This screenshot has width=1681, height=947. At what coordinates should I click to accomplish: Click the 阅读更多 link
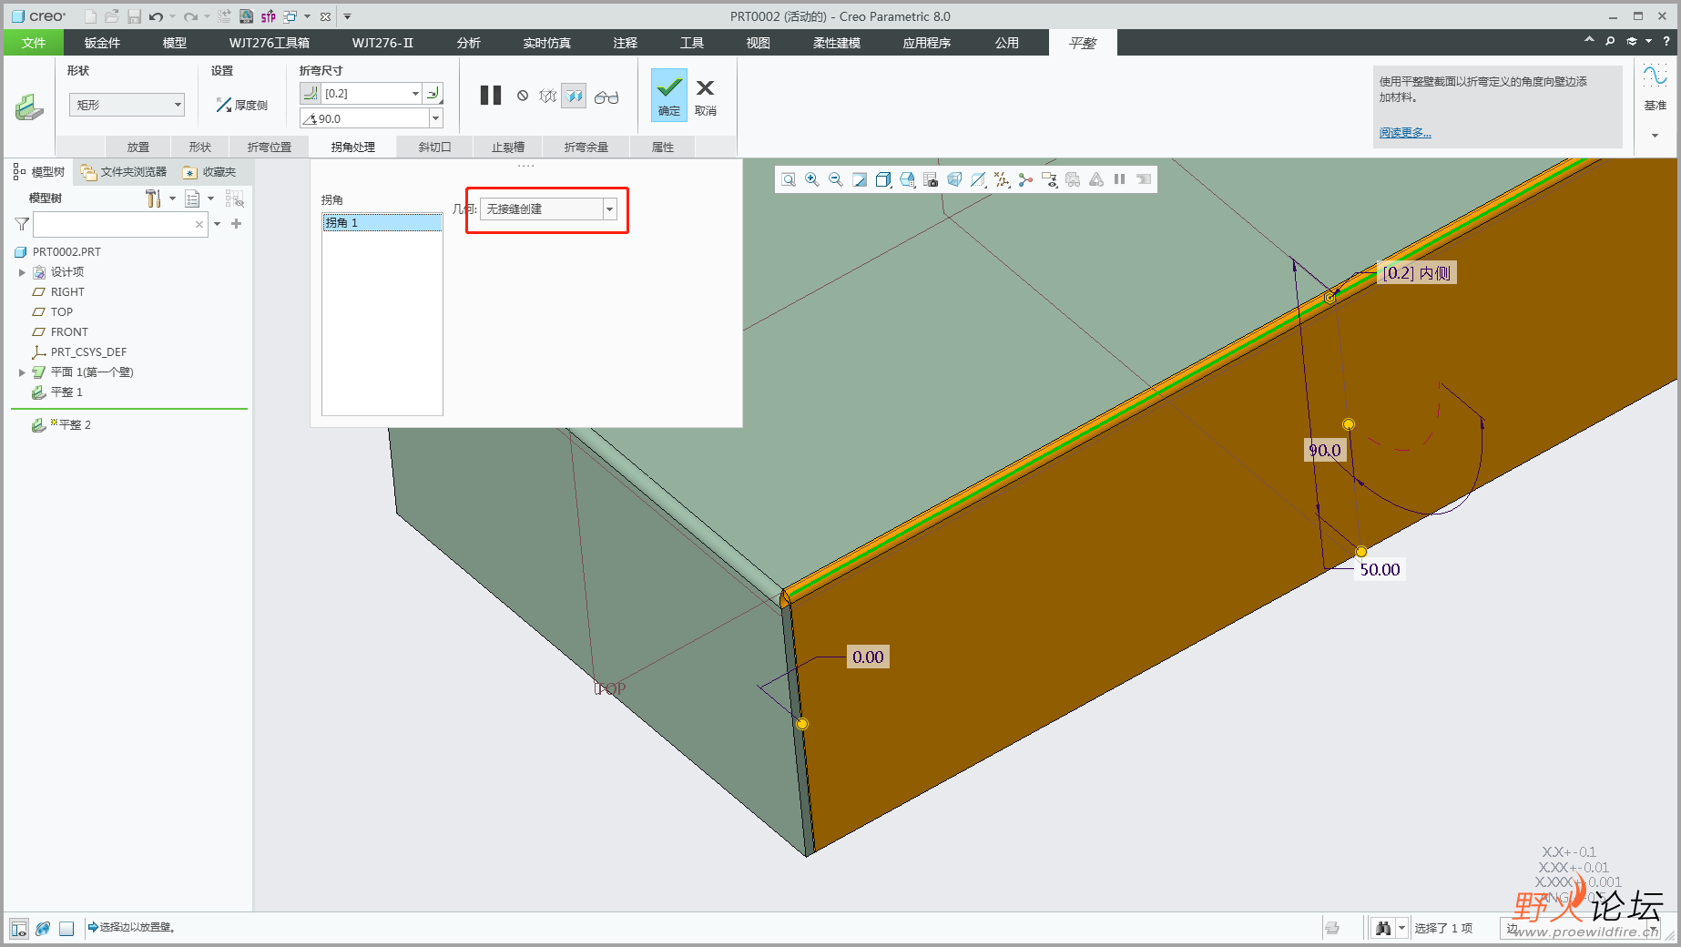[x=1405, y=133]
